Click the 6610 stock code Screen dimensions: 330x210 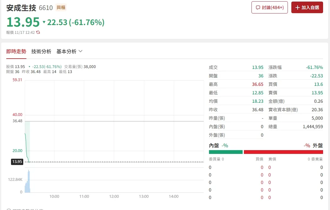[46, 8]
